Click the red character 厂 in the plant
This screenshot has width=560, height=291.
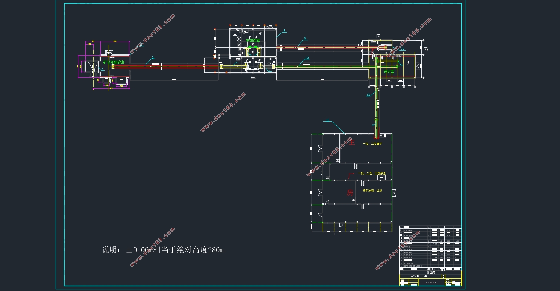tap(351, 176)
